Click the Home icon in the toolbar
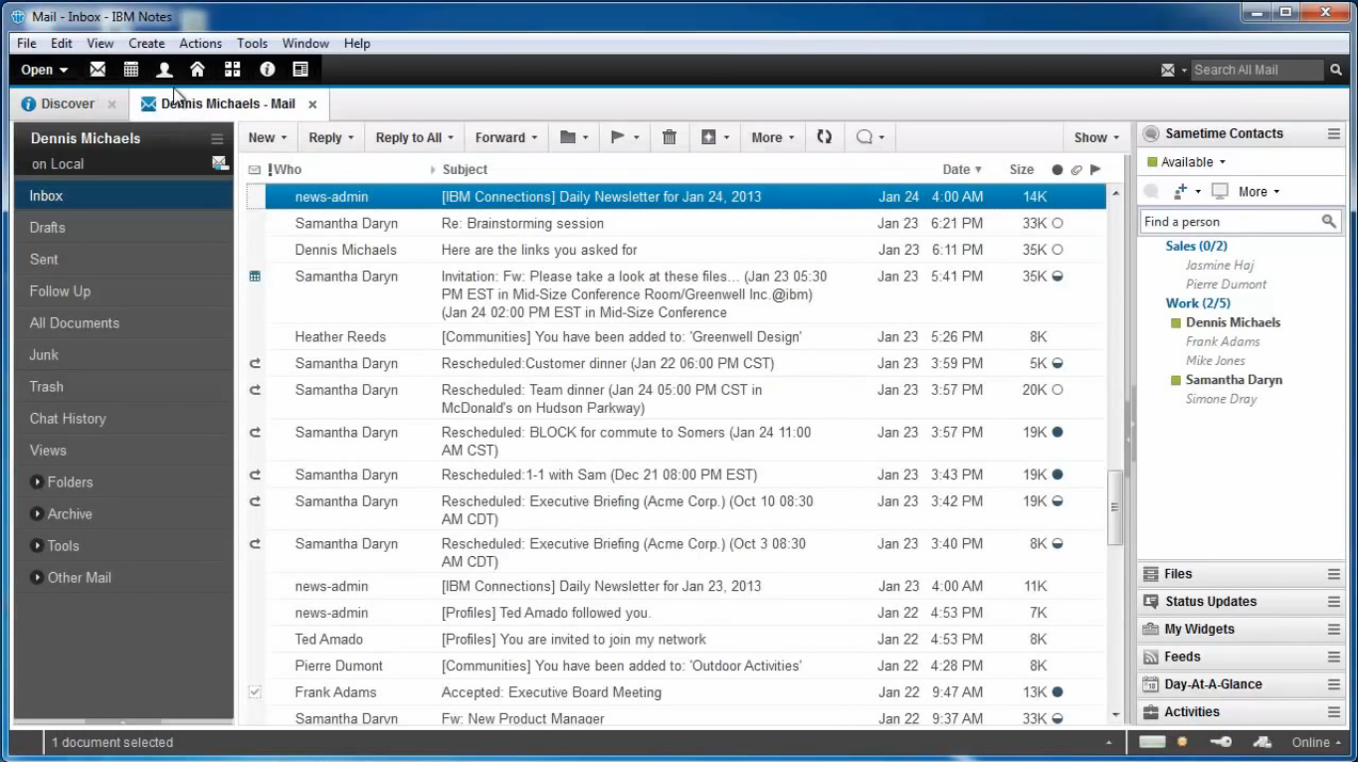The height and width of the screenshot is (762, 1358). point(198,69)
